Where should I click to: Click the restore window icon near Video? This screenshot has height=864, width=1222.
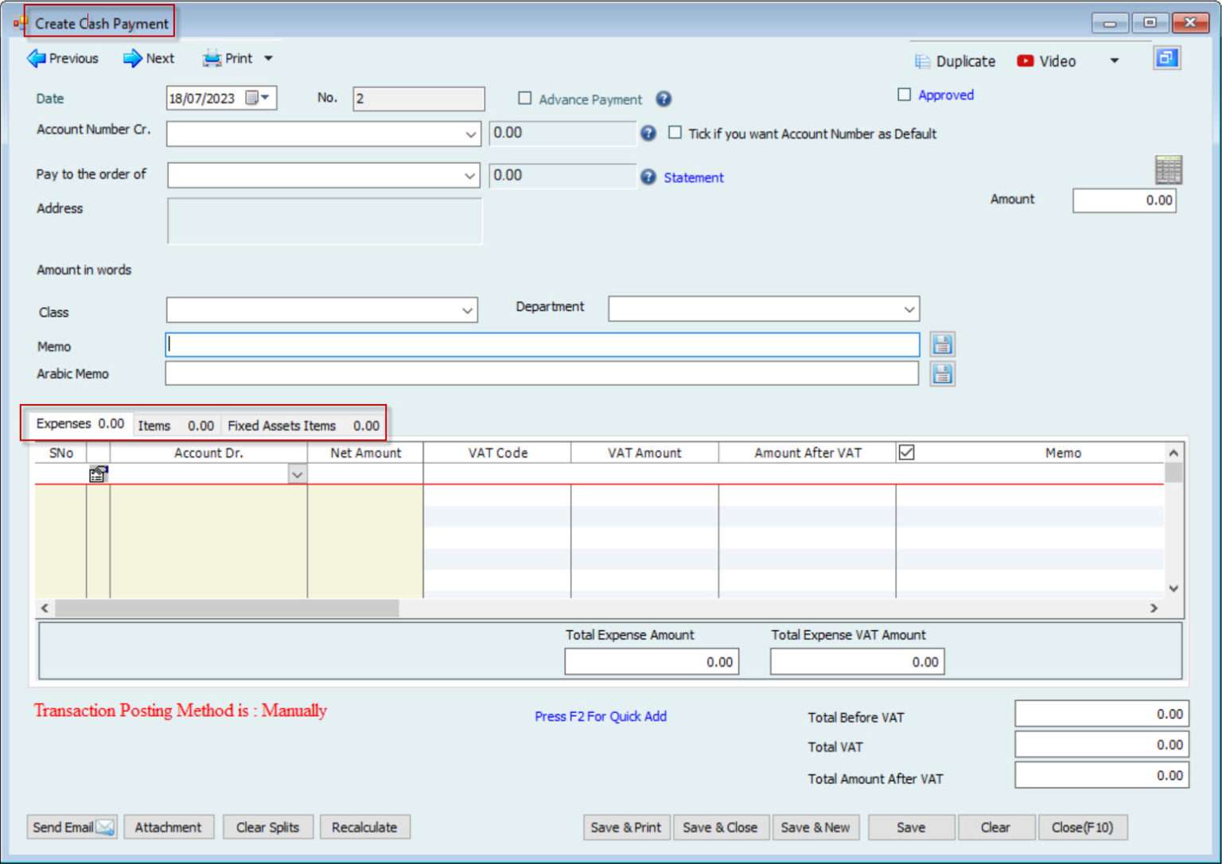[x=1166, y=59]
